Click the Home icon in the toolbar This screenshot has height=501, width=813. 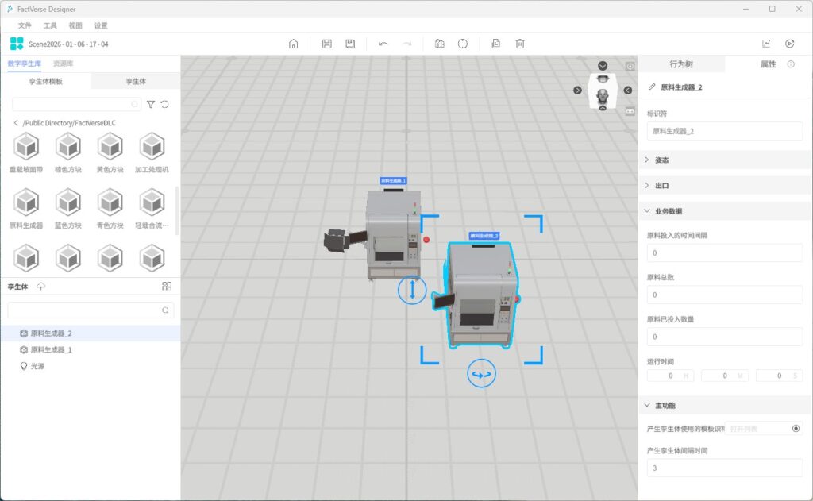click(x=293, y=44)
